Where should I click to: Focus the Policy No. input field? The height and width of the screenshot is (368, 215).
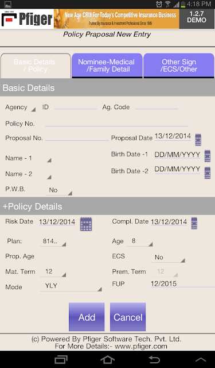116,124
